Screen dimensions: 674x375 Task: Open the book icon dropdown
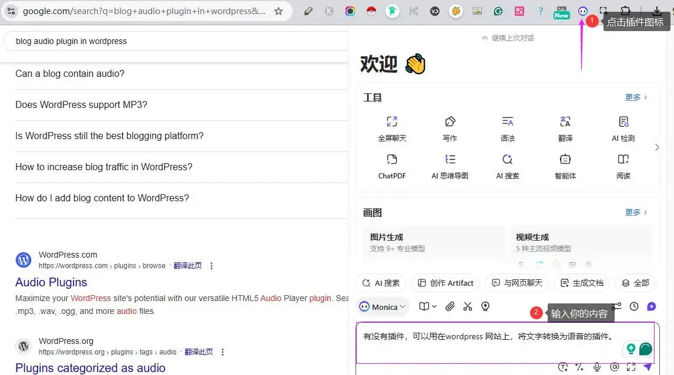click(428, 306)
